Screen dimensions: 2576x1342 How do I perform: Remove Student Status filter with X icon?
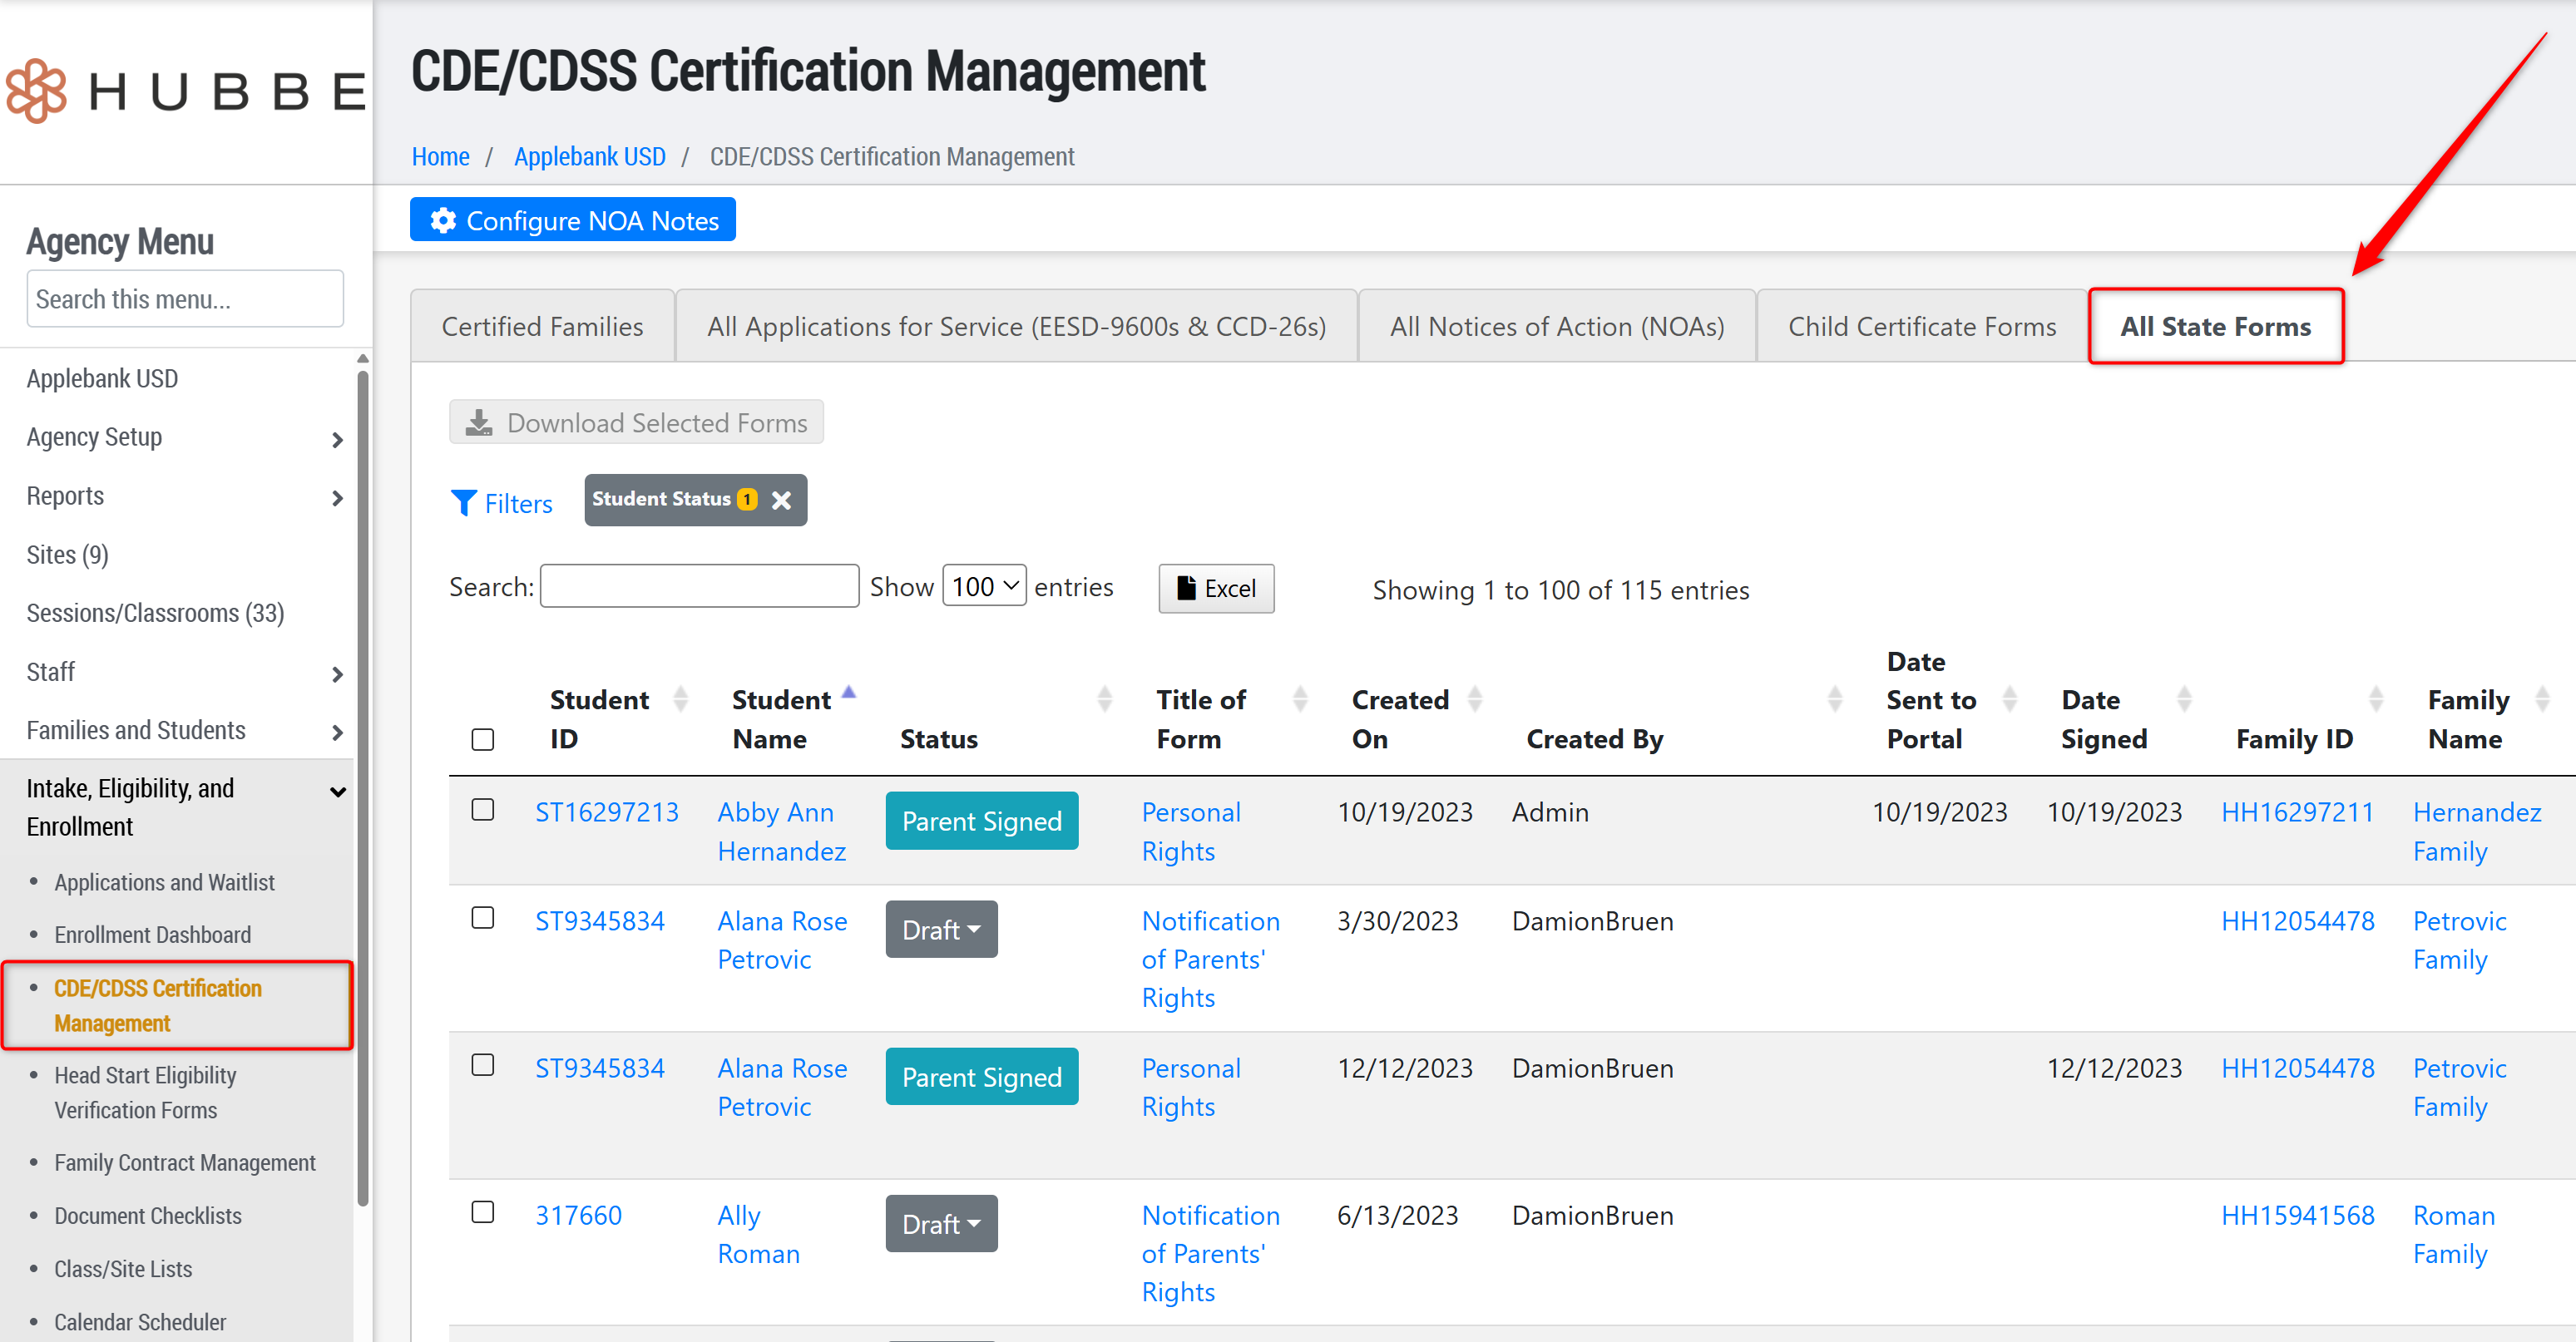pyautogui.click(x=782, y=500)
